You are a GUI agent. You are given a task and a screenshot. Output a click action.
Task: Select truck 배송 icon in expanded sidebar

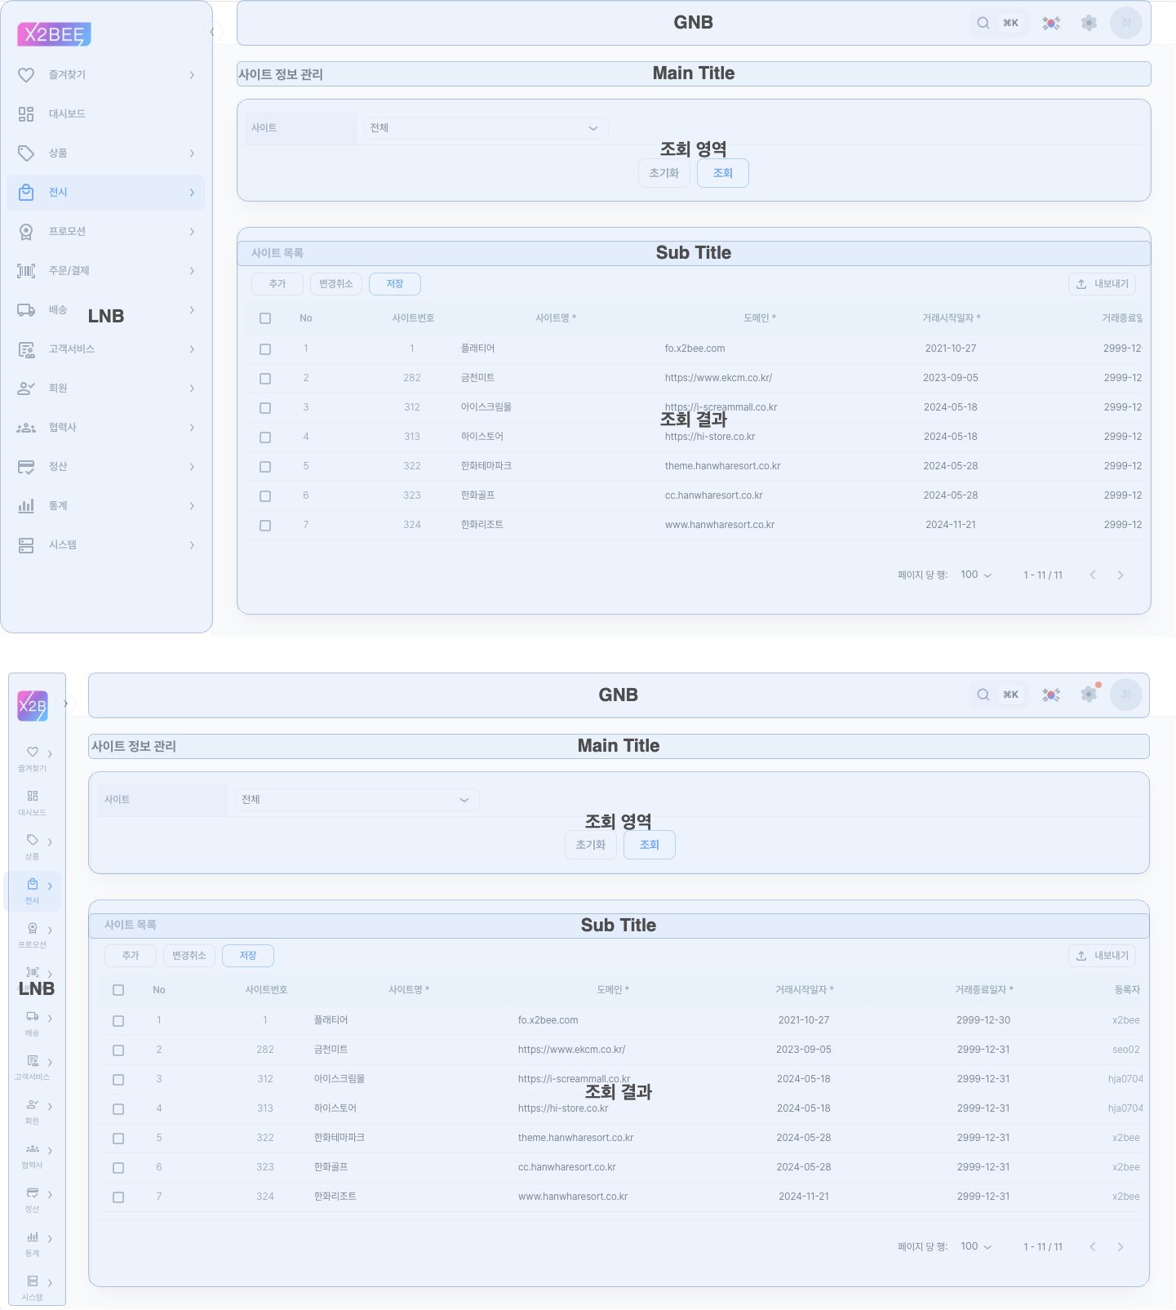coord(26,310)
